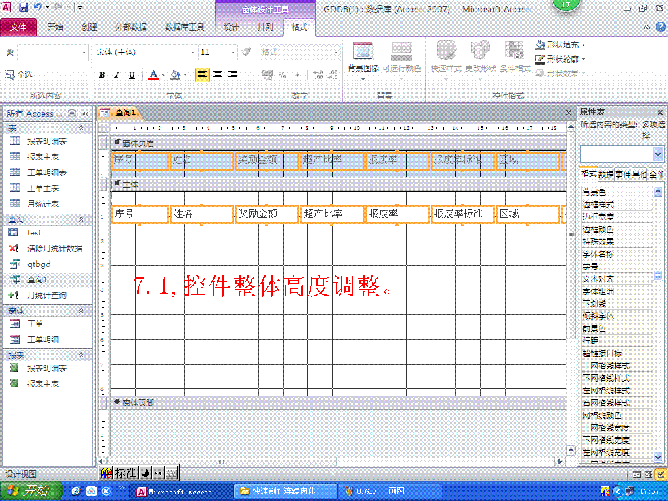
Task: Select the 主体 detail section bar
Action: [338, 185]
